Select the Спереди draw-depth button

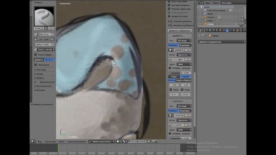(x=185, y=77)
